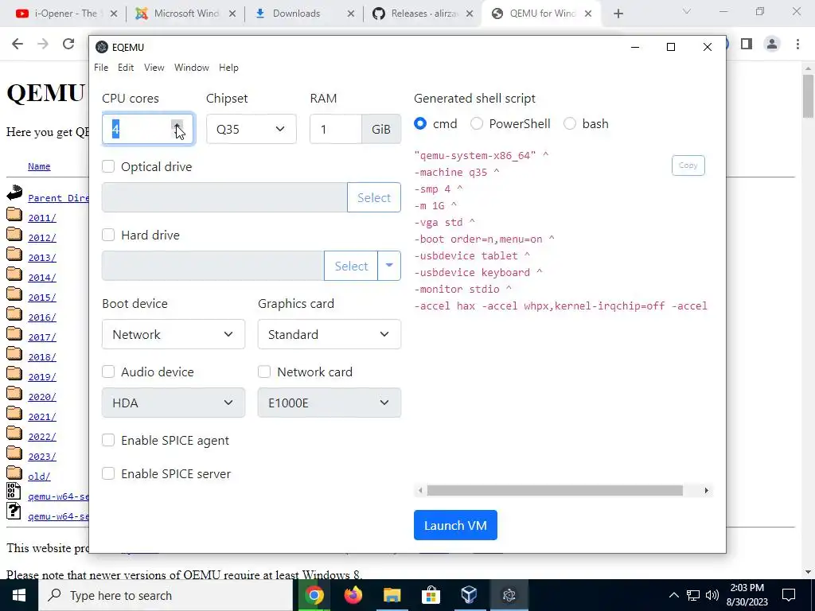This screenshot has height=611, width=815.
Task: Enable the Optical drive checkbox
Action: 108,166
